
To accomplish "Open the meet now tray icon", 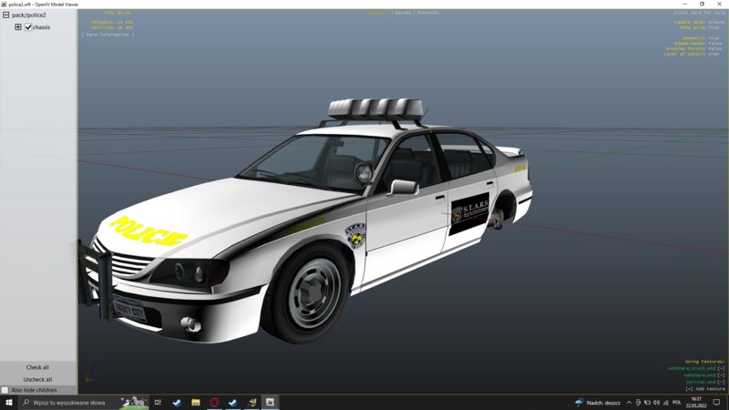I will (x=639, y=403).
